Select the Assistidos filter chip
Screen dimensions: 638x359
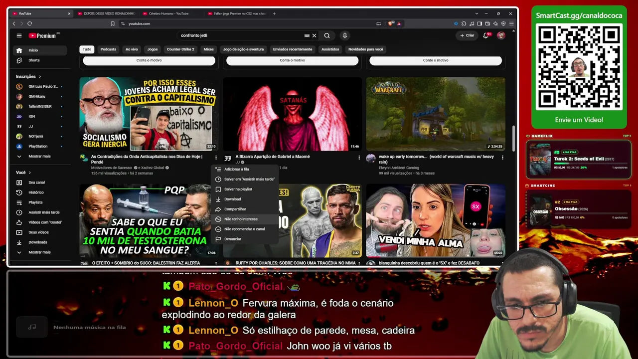pos(330,49)
